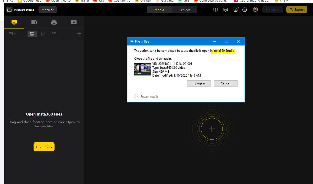Open the notes icon with red dot
The image size is (313, 184).
(x=236, y=10)
